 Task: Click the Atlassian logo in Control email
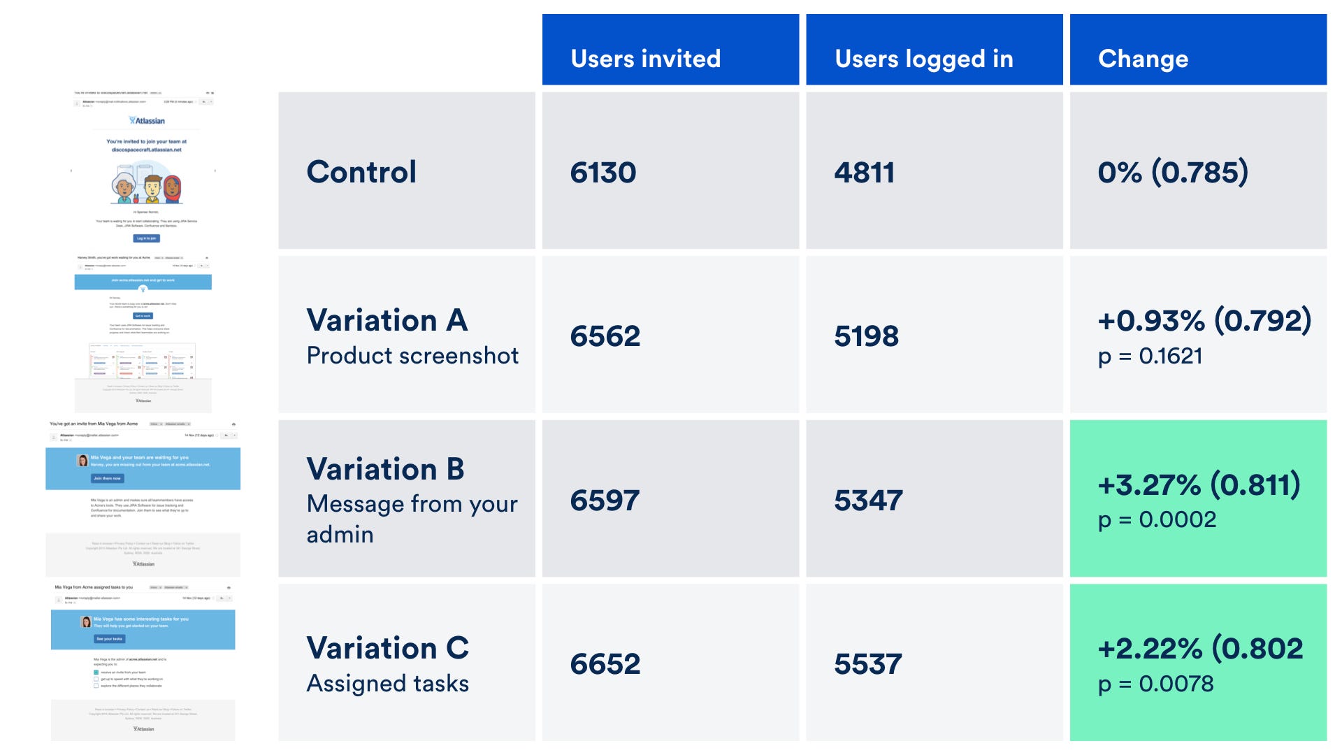point(147,121)
